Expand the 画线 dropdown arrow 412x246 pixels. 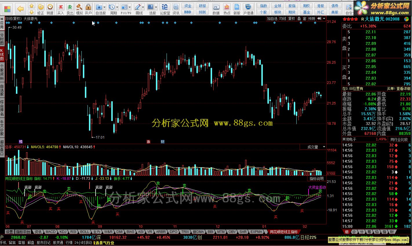[143, 7]
